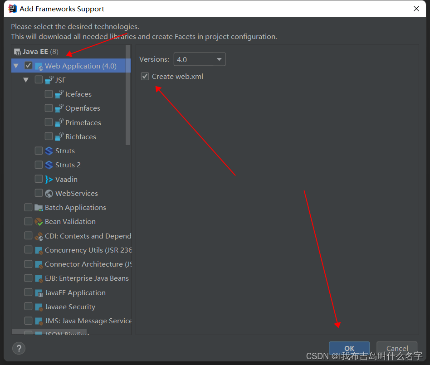The image size is (430, 365).
Task: Enable the Primefaces checkbox
Action: (49, 122)
